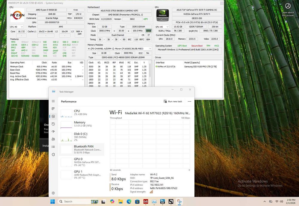Image resolution: width=299 pixels, height=206 pixels.
Task: Open taskbar clock showing 2:50 PM
Action: (x=291, y=202)
